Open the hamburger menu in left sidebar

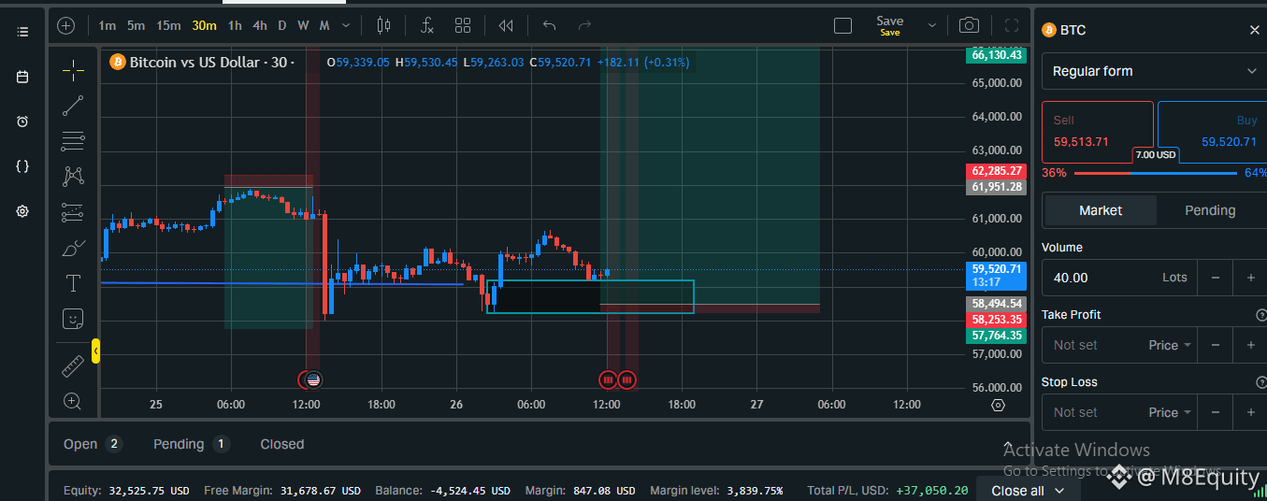tap(22, 32)
